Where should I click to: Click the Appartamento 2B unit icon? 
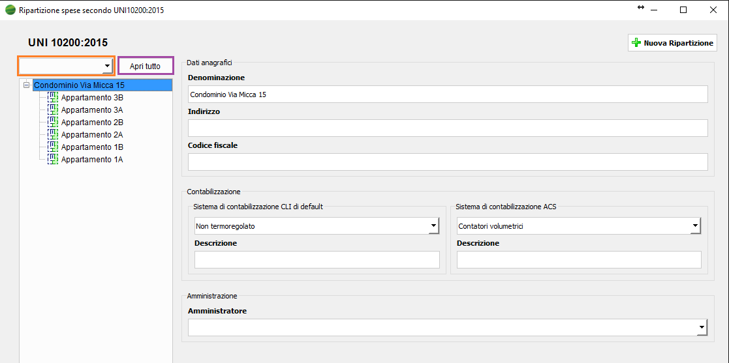(53, 122)
